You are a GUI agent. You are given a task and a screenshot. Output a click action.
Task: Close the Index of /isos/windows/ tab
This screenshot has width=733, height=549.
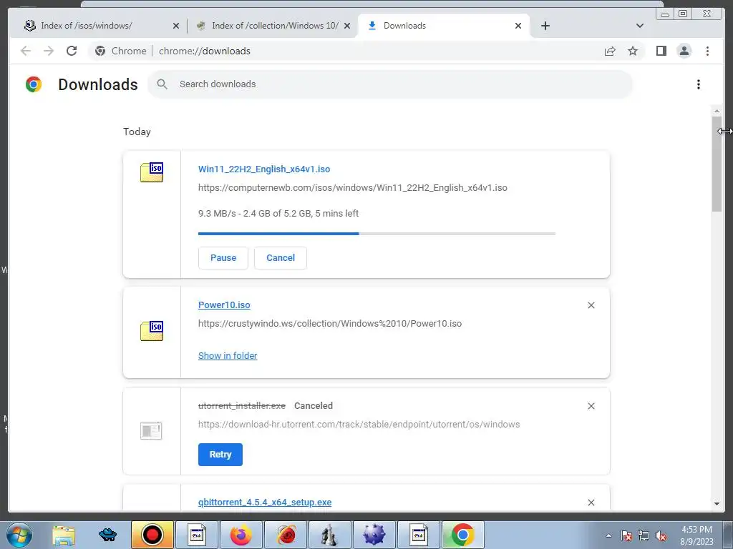tap(176, 26)
